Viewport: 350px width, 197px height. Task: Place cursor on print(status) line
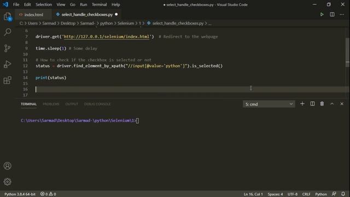pyautogui.click(x=51, y=78)
